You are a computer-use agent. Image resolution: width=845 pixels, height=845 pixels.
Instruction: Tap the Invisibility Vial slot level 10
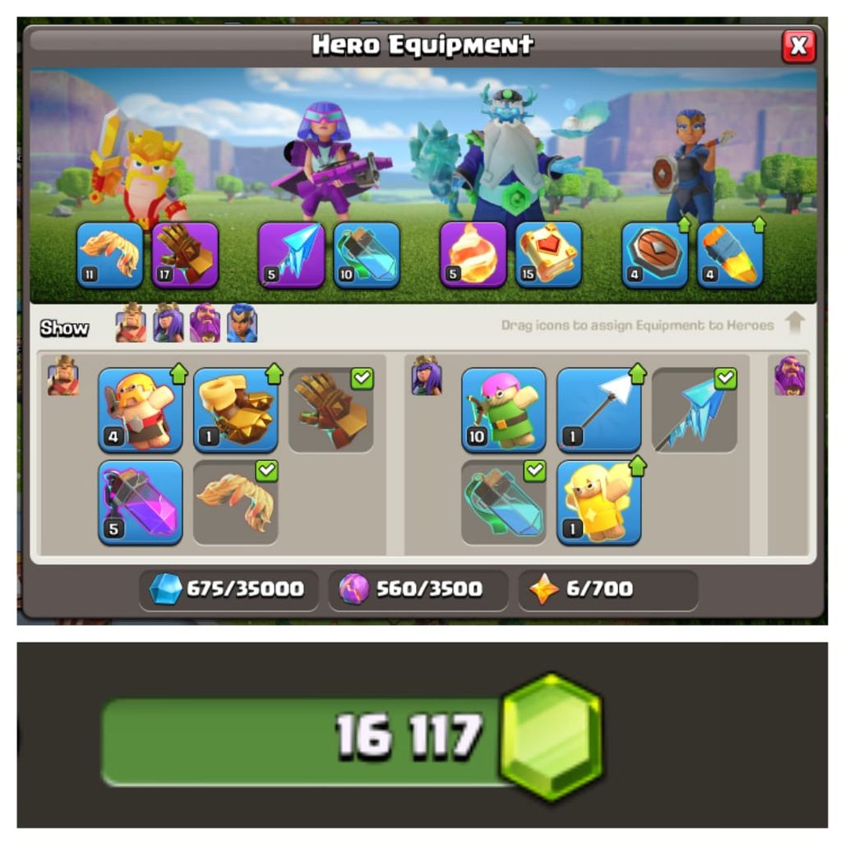click(x=367, y=255)
